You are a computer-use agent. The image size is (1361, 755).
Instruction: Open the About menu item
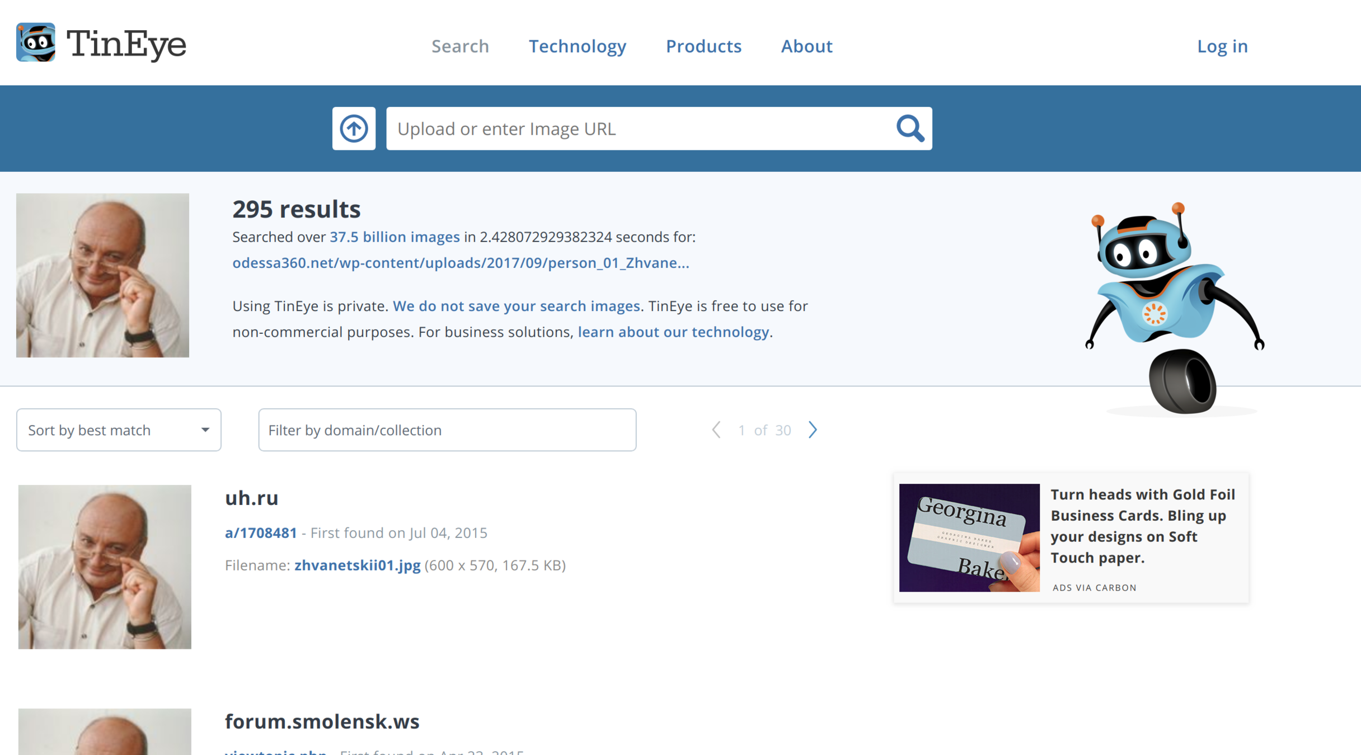pos(806,46)
